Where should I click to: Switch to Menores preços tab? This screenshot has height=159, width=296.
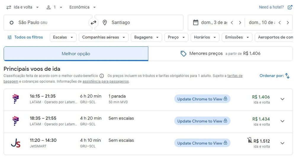(x=220, y=54)
